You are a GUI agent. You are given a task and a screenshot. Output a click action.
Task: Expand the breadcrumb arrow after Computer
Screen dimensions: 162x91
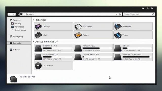[36, 14]
